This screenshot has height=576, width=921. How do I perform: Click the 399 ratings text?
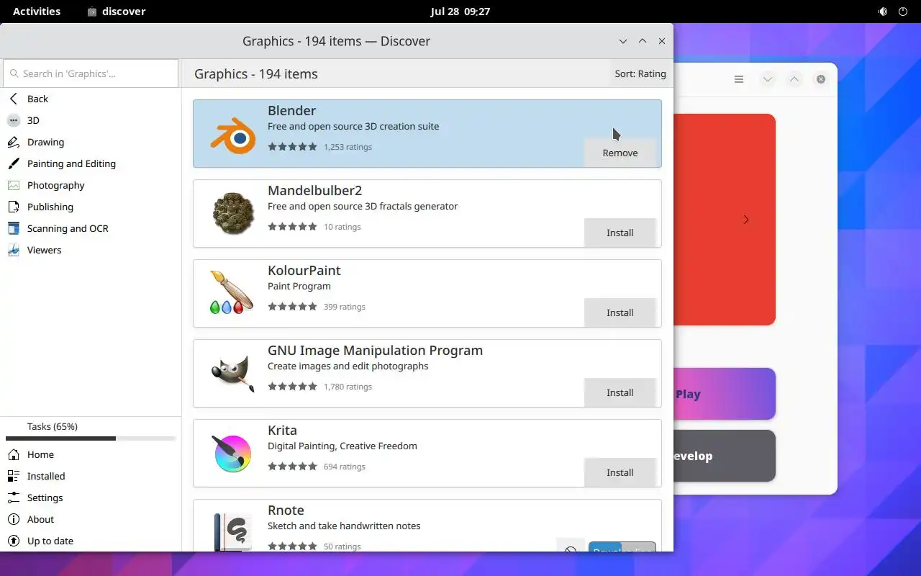coord(345,307)
